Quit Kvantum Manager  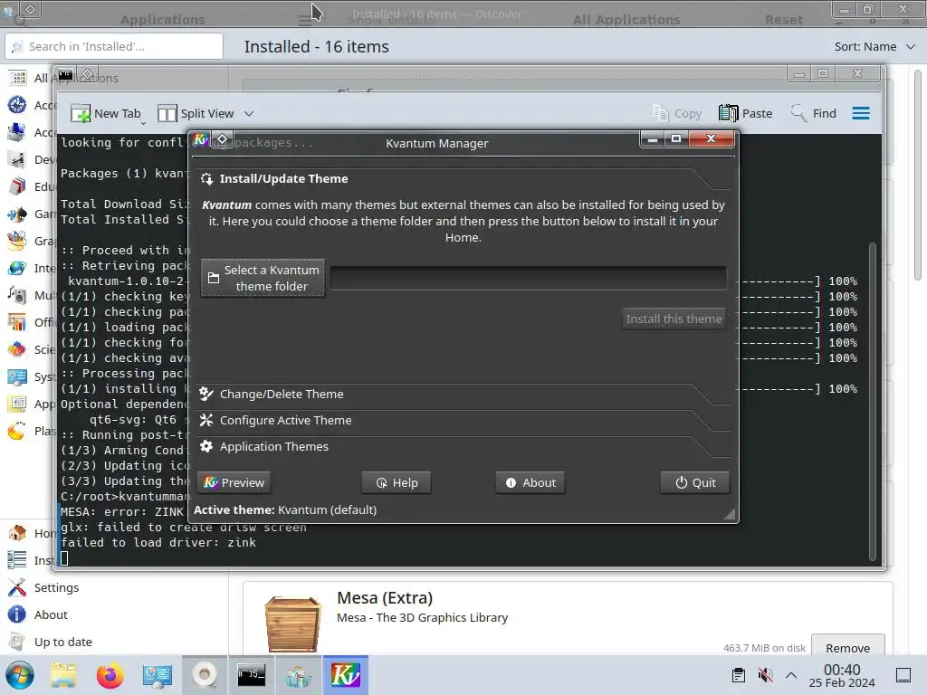click(695, 483)
